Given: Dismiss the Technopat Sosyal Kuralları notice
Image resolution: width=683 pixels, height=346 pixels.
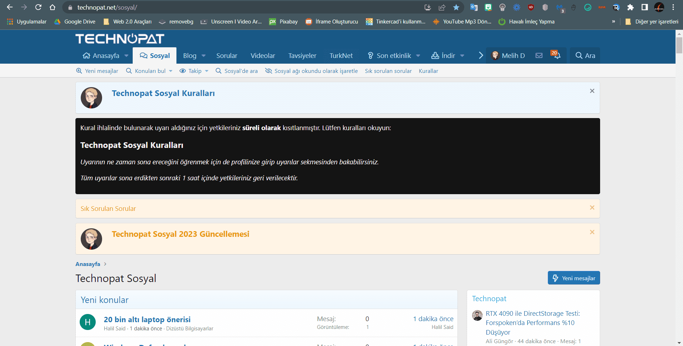Looking at the screenshot, I should (x=592, y=91).
